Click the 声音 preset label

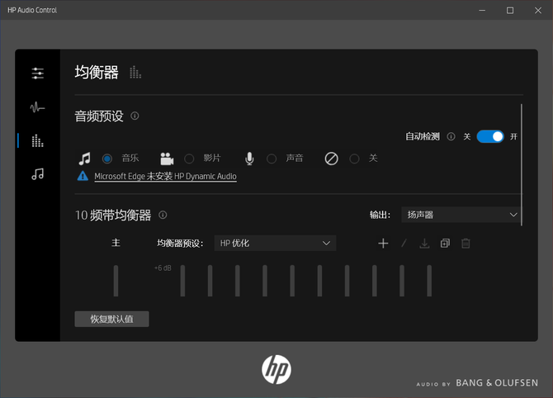pyautogui.click(x=295, y=158)
